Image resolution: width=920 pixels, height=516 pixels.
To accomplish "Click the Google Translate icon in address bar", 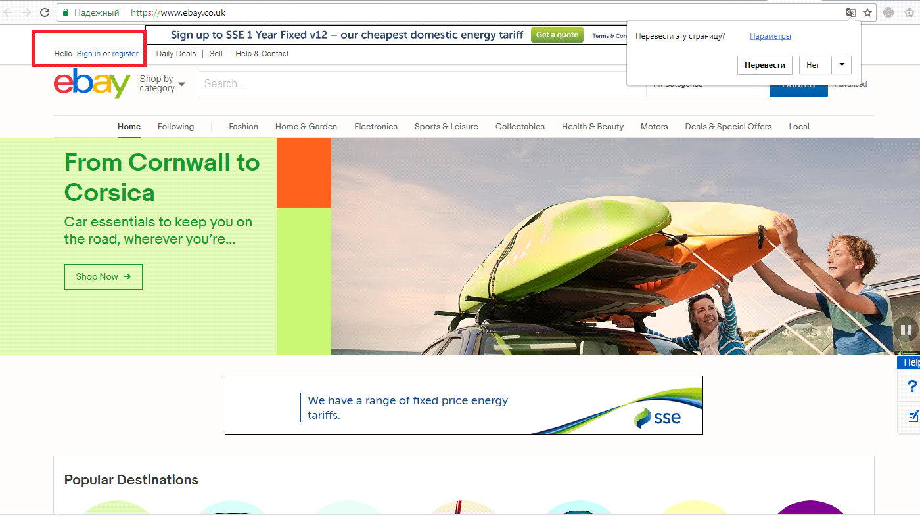I will 851,12.
